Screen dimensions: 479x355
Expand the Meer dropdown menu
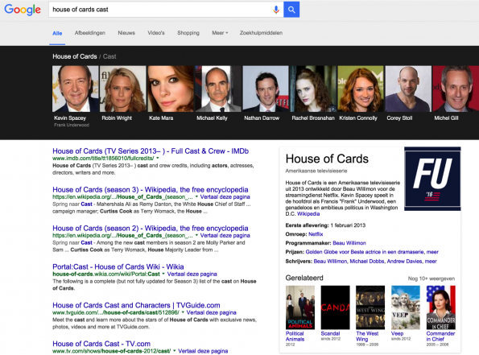[x=220, y=33]
